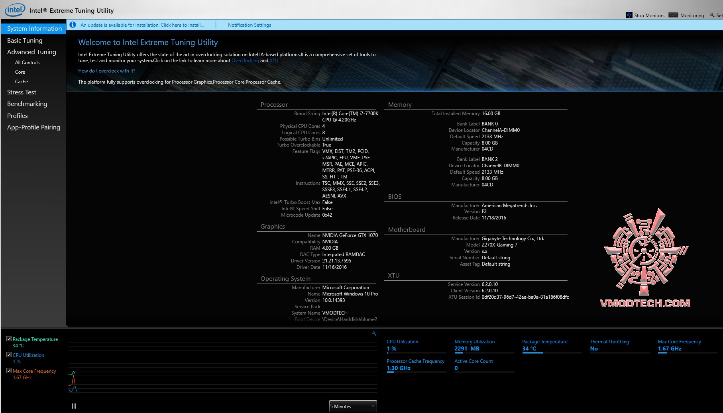Click the Overclocking learn more link
This screenshot has width=723, height=413.
245,61
